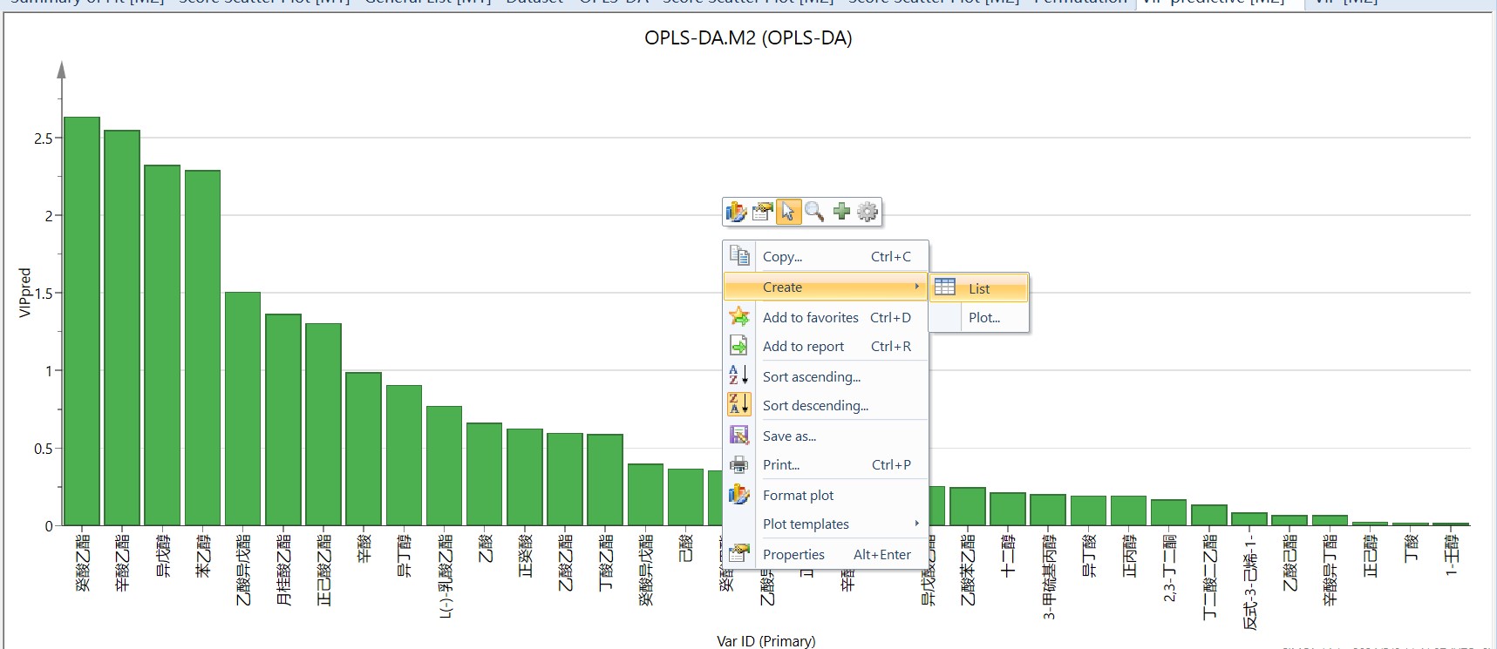Click Sort ascending... in context menu
The image size is (1497, 649).
[811, 377]
